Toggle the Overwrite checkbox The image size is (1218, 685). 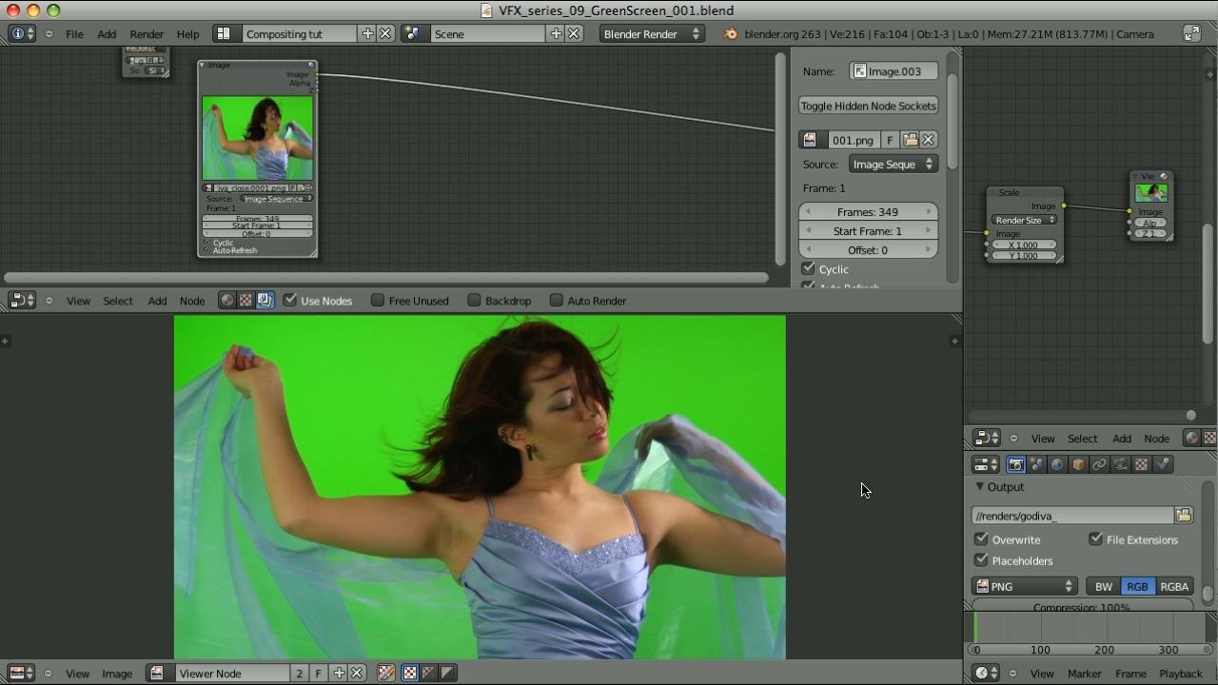(981, 538)
